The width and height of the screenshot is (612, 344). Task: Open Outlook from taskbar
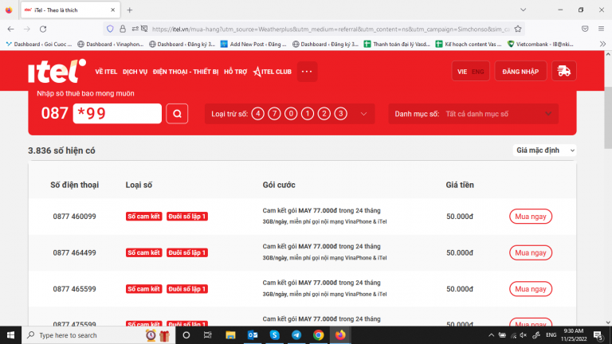pyautogui.click(x=253, y=335)
